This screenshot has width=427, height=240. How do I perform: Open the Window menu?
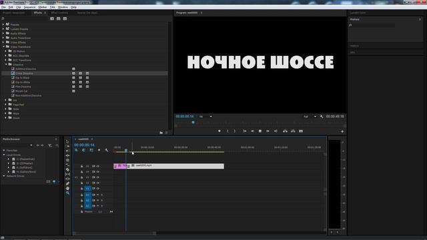[x=63, y=7]
